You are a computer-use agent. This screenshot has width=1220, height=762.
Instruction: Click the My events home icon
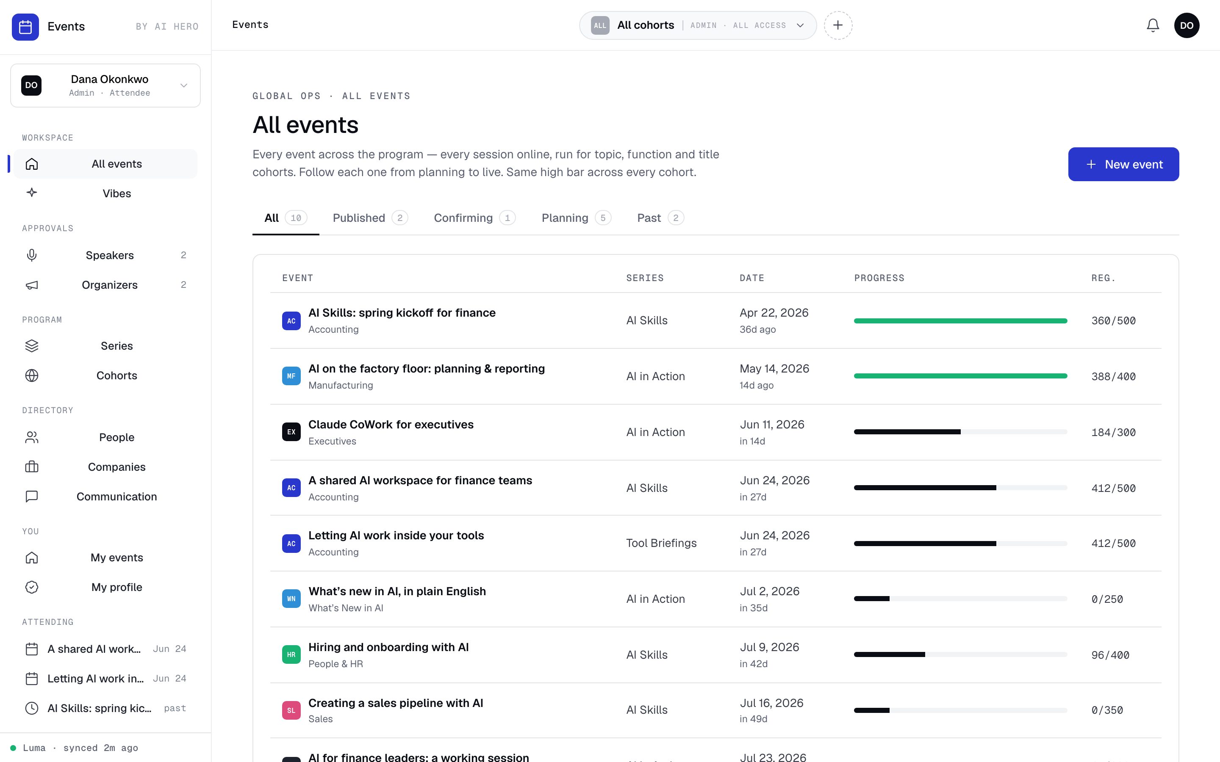[32, 558]
